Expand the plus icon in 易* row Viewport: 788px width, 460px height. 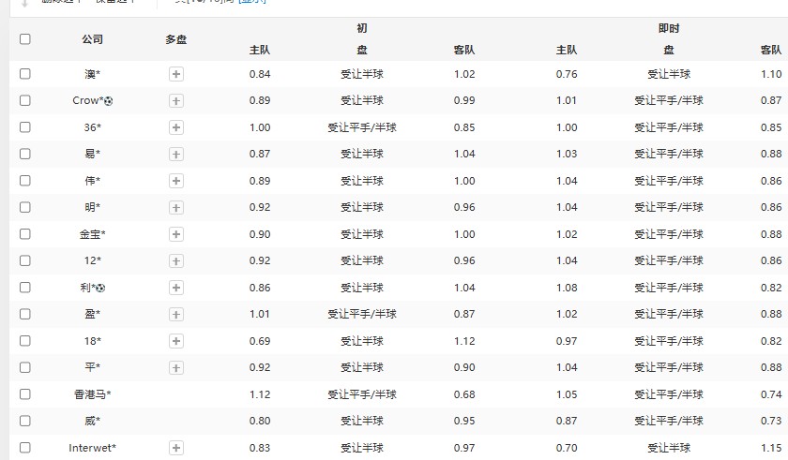[176, 154]
